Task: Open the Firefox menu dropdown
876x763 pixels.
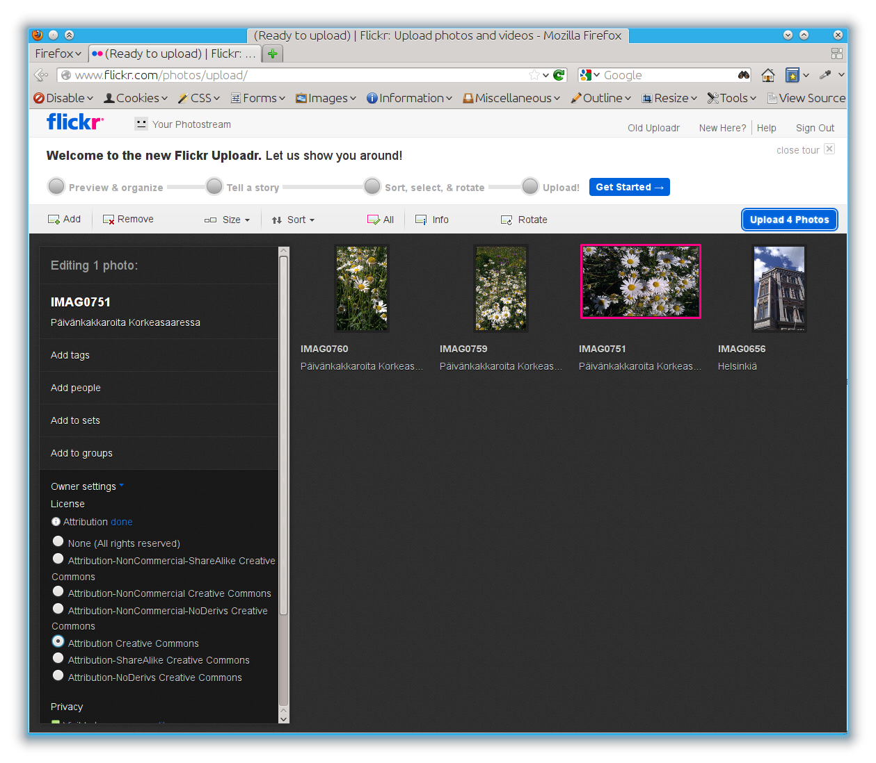Action: click(58, 54)
